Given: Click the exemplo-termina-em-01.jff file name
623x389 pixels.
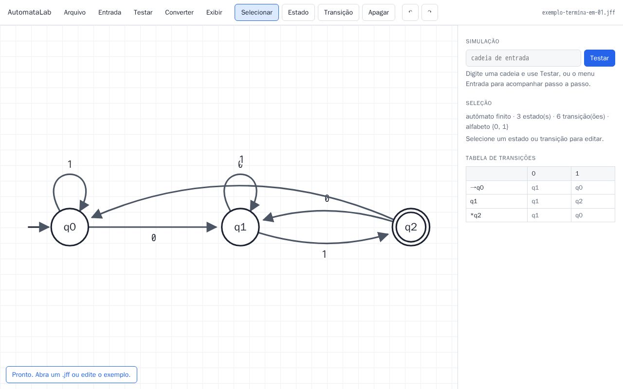Looking at the screenshot, I should (579, 13).
